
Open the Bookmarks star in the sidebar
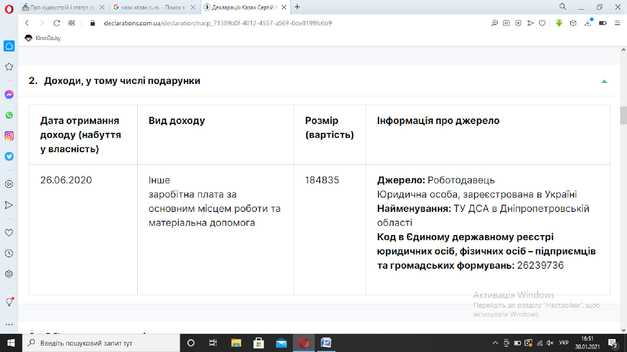9,67
